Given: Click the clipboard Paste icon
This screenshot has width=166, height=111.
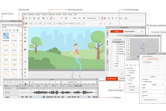Looking at the screenshot, I should 66,18.
